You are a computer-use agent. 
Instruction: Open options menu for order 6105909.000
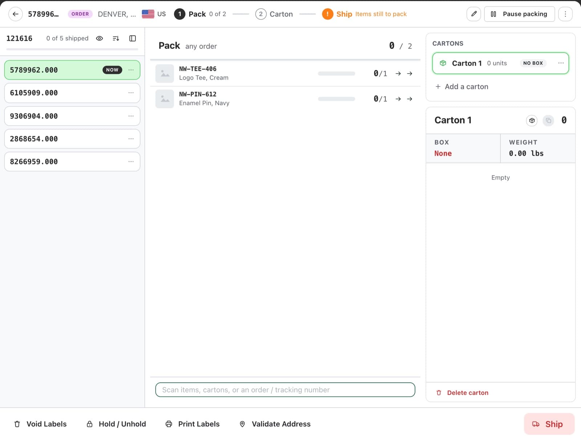131,93
